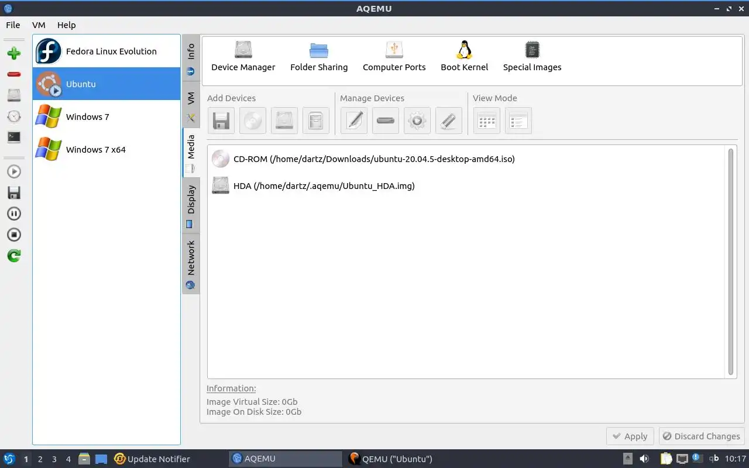Screen dimensions: 749x468
Task: Remove the selected device under Manage Devices
Action: click(x=386, y=121)
